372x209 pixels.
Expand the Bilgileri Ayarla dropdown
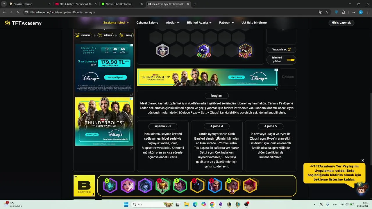pyautogui.click(x=199, y=23)
